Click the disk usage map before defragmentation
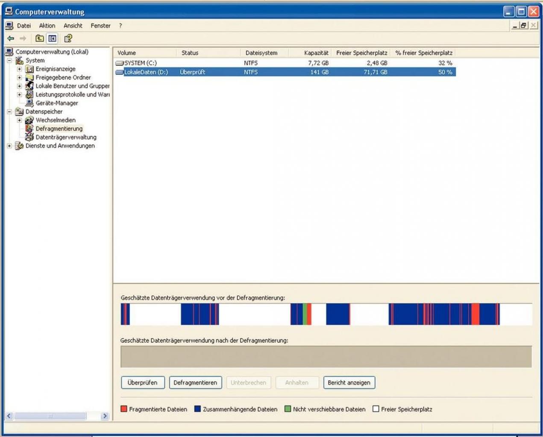The width and height of the screenshot is (543, 437). (326, 314)
